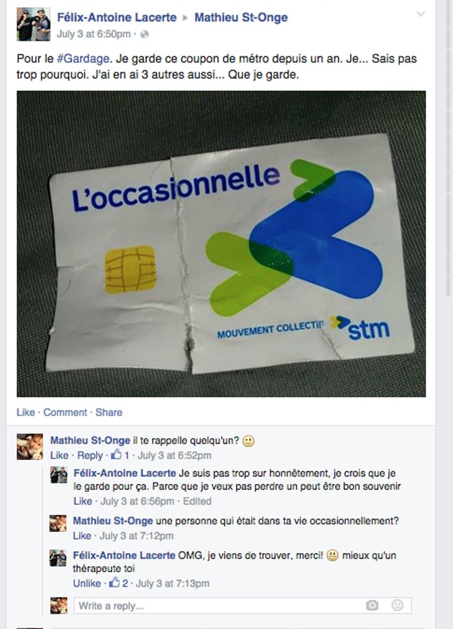The width and height of the screenshot is (453, 629).
Task: Click the camera icon in reply box
Action: coord(372,605)
